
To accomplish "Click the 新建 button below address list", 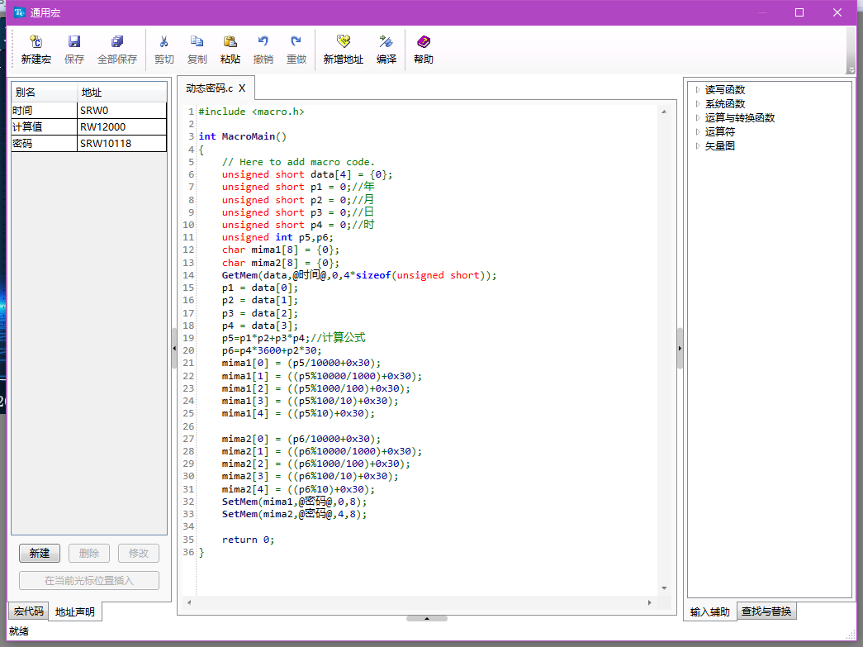I will (x=40, y=554).
